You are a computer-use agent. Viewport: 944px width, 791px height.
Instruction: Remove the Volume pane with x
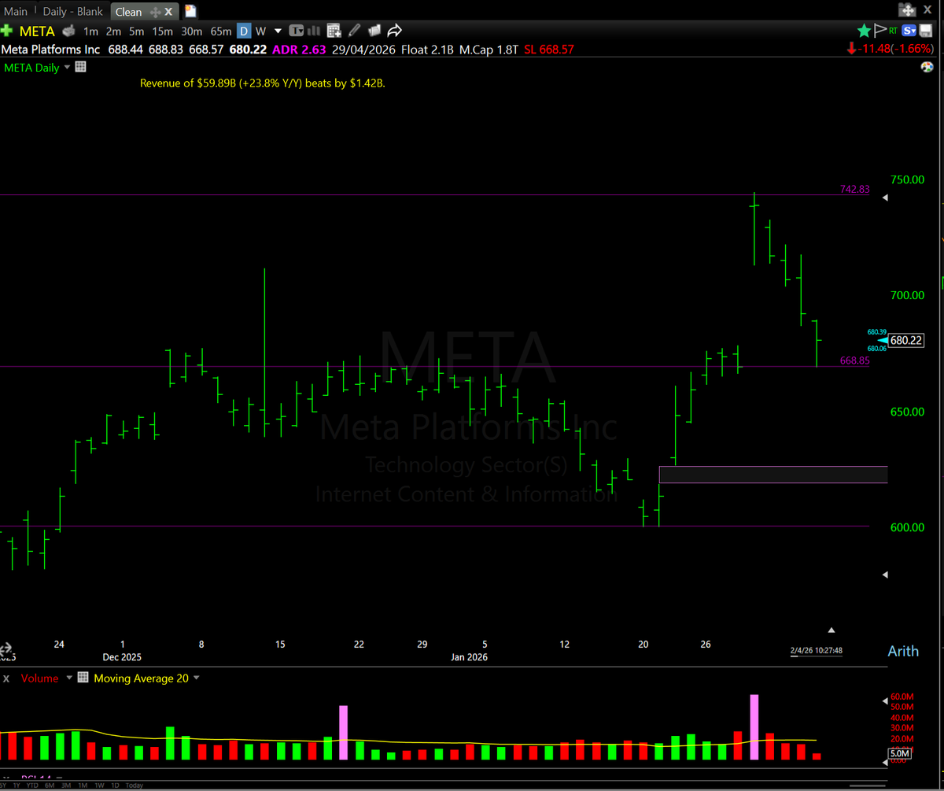[x=6, y=678]
